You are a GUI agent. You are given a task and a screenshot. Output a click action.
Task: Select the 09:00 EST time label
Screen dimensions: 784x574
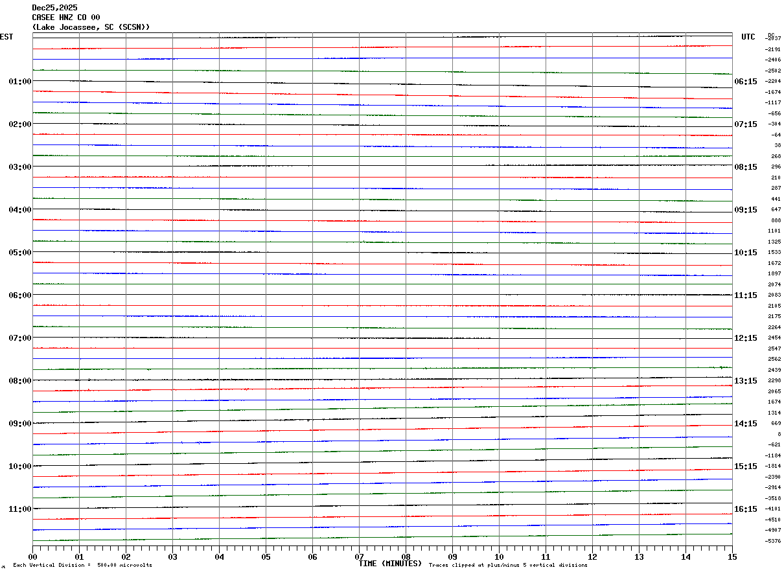pyautogui.click(x=20, y=423)
